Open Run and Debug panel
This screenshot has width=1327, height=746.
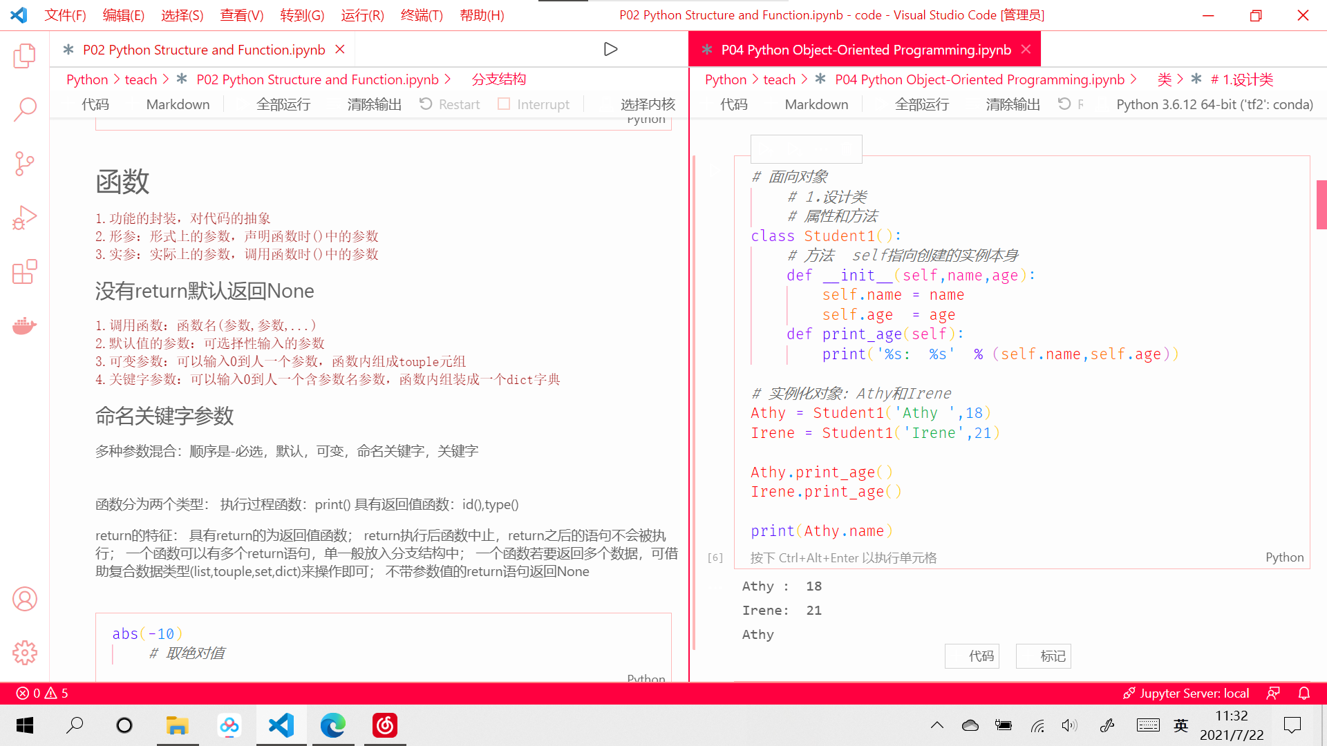25,218
